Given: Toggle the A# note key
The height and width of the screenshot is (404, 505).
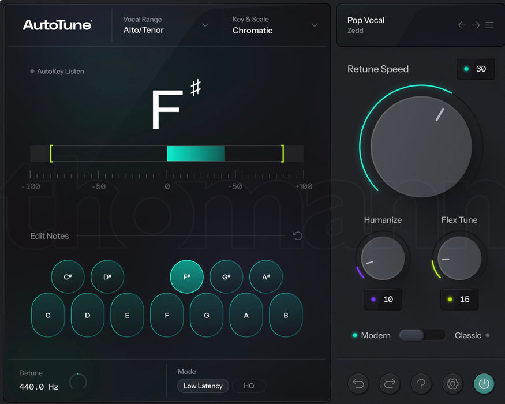Looking at the screenshot, I should pos(266,277).
